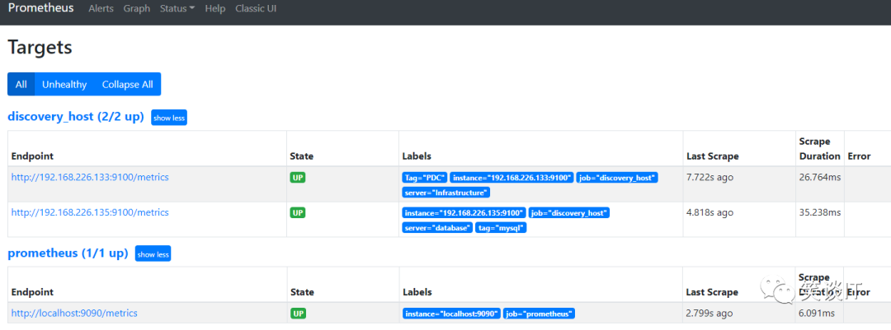The height and width of the screenshot is (330, 891).
Task: Open the Help link in navbar
Action: pyautogui.click(x=214, y=8)
